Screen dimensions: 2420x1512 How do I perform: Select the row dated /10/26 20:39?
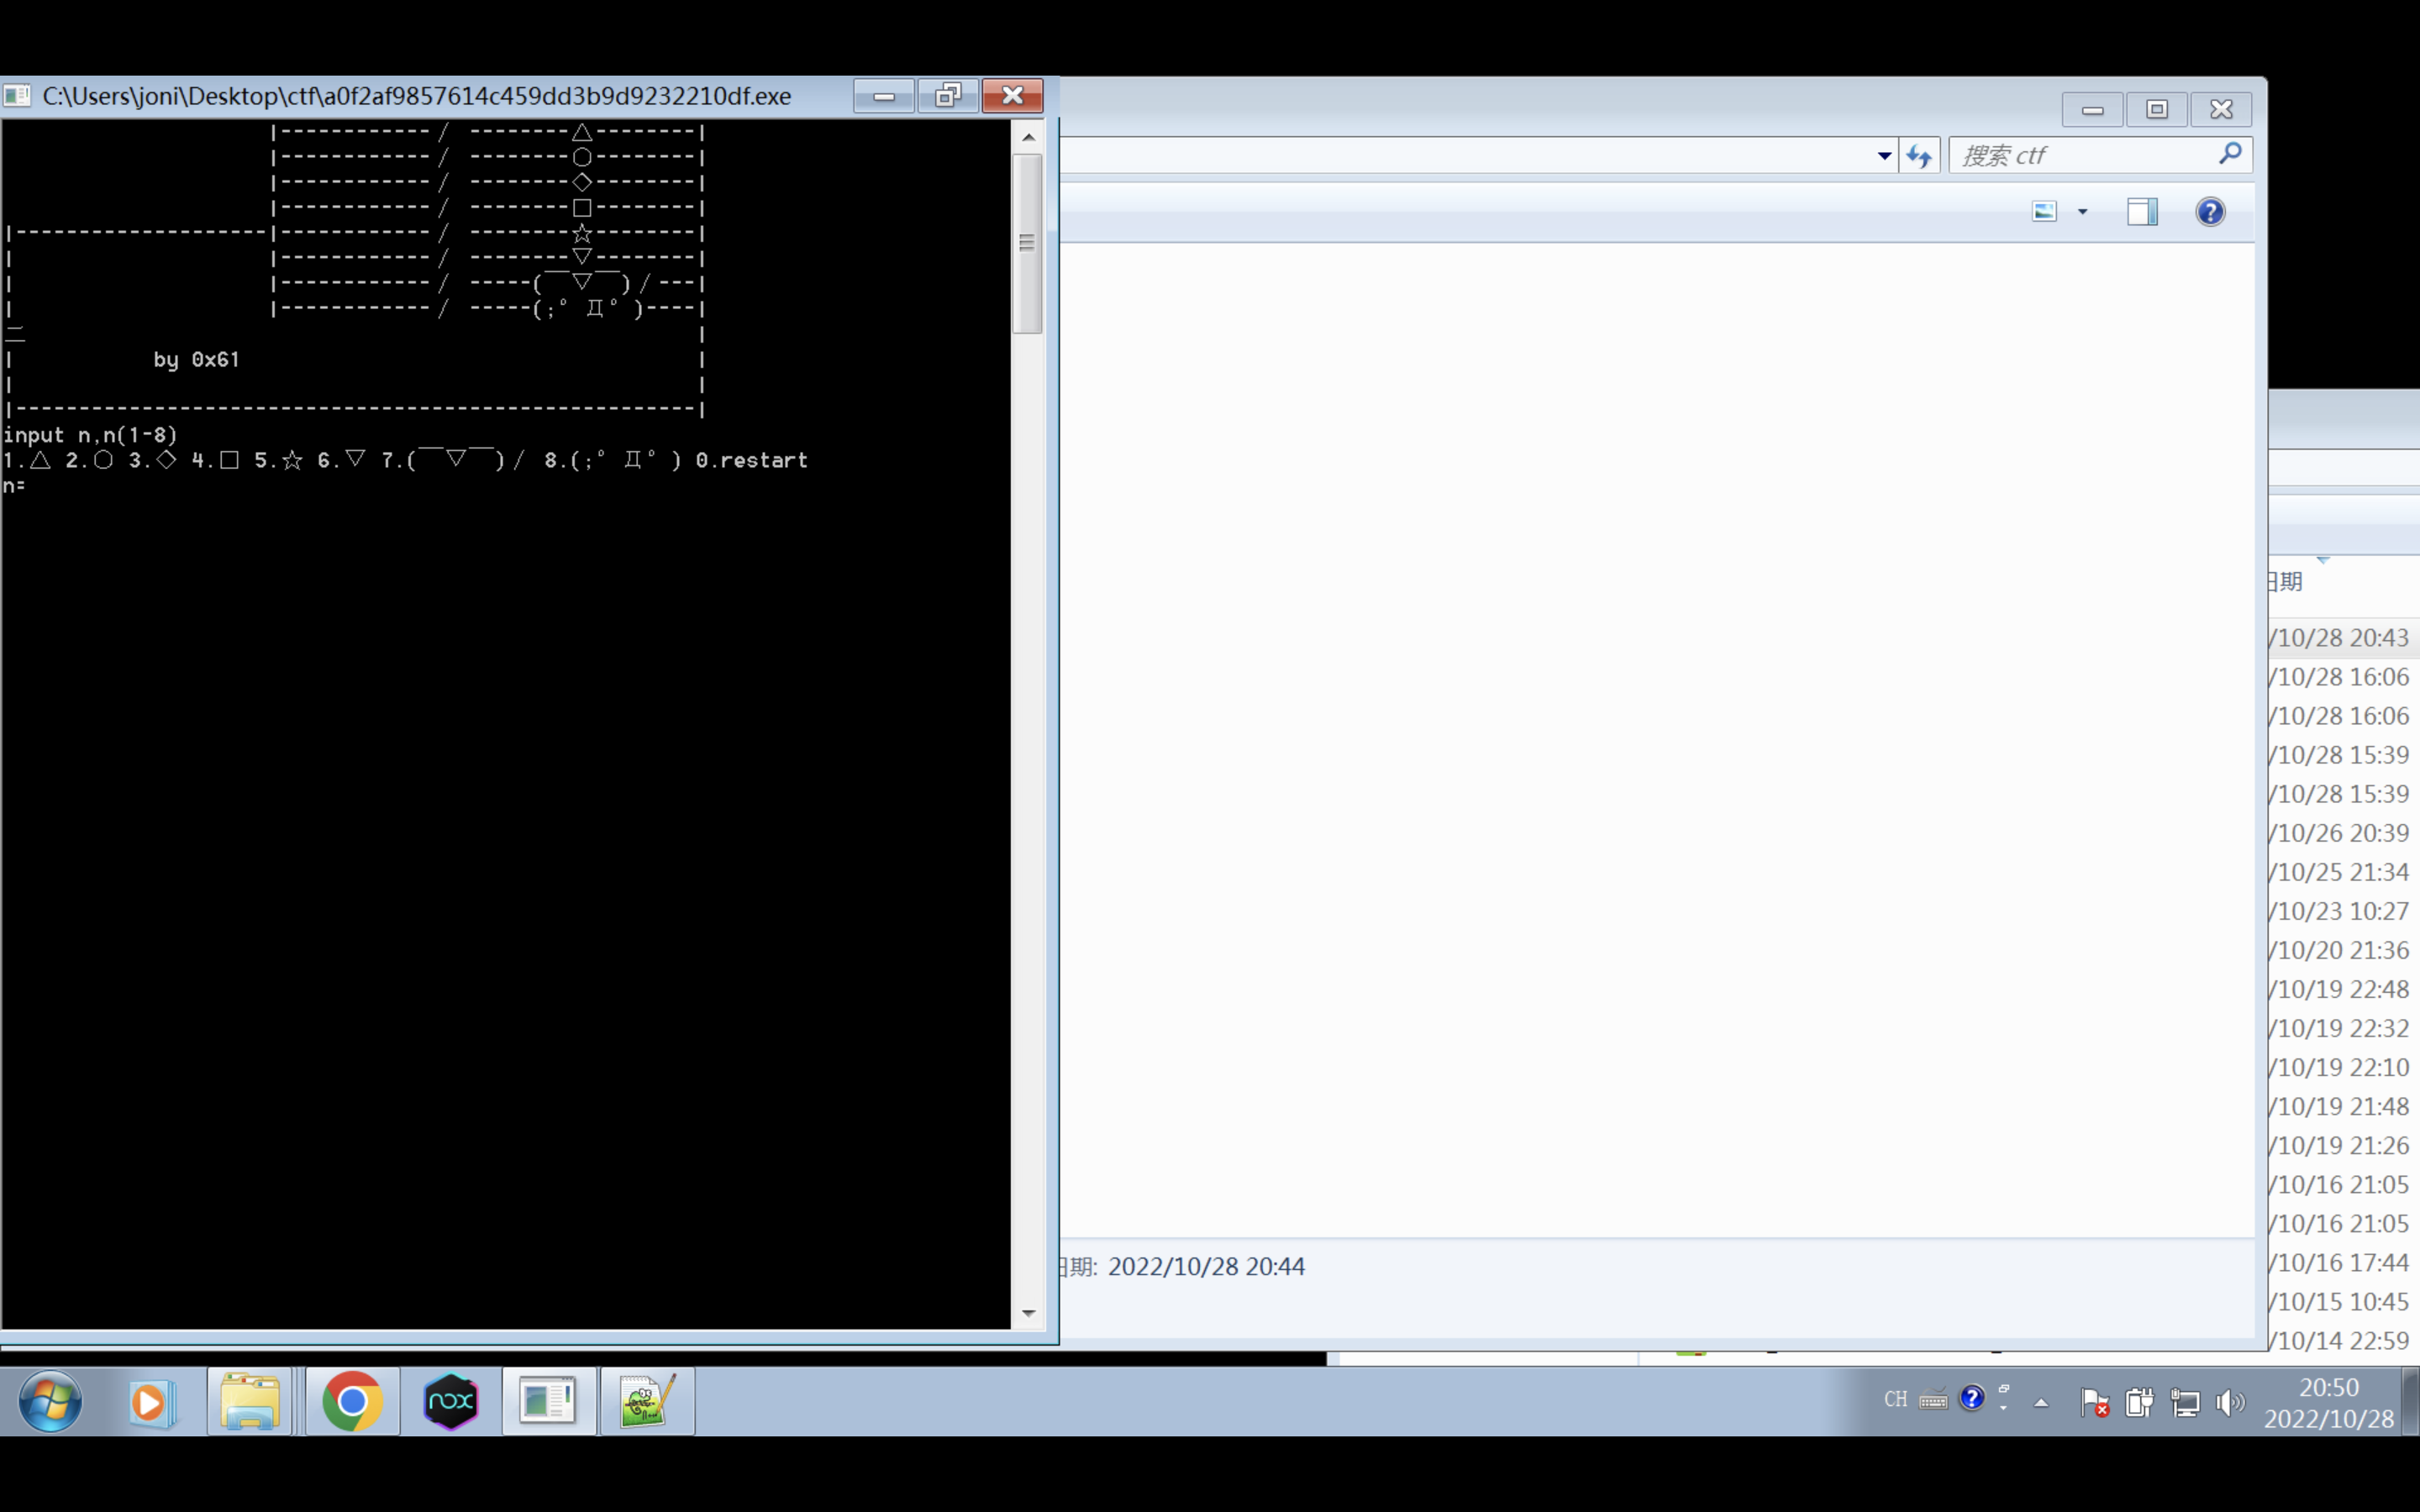tap(2344, 833)
